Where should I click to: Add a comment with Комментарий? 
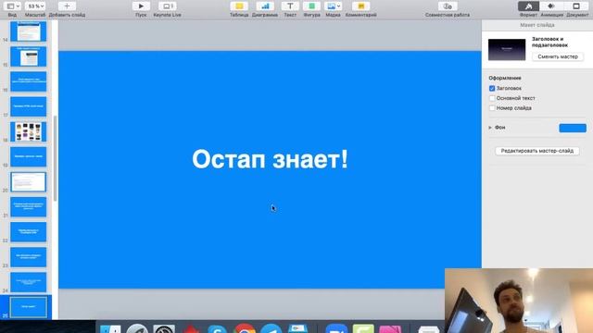tap(360, 6)
